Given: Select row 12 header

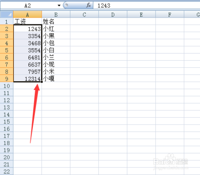Looking at the screenshot, I should pyautogui.click(x=7, y=100).
